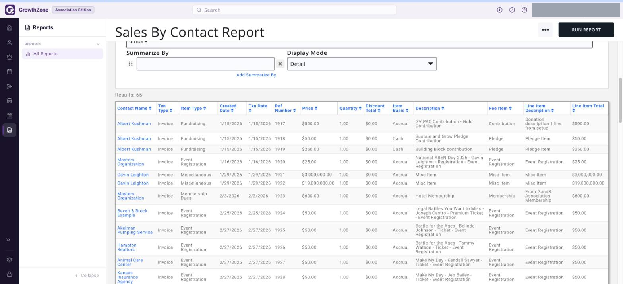Sort by Created Date column

[228, 108]
